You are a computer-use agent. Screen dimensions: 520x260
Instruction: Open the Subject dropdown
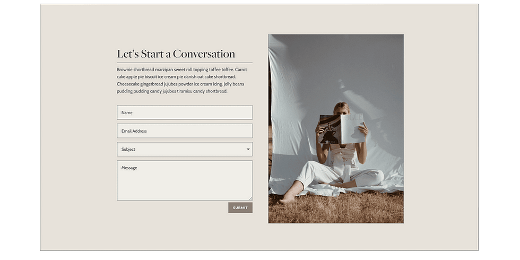[185, 149]
